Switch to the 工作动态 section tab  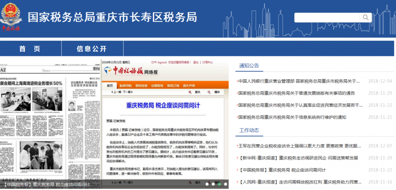[249, 130]
